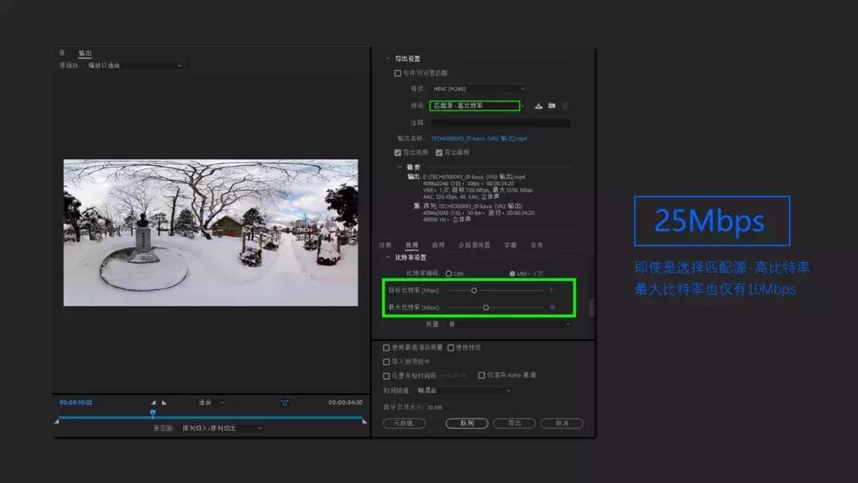Click the 队列 button to queue the export
Screen dimensions: 858x483
tap(466, 423)
